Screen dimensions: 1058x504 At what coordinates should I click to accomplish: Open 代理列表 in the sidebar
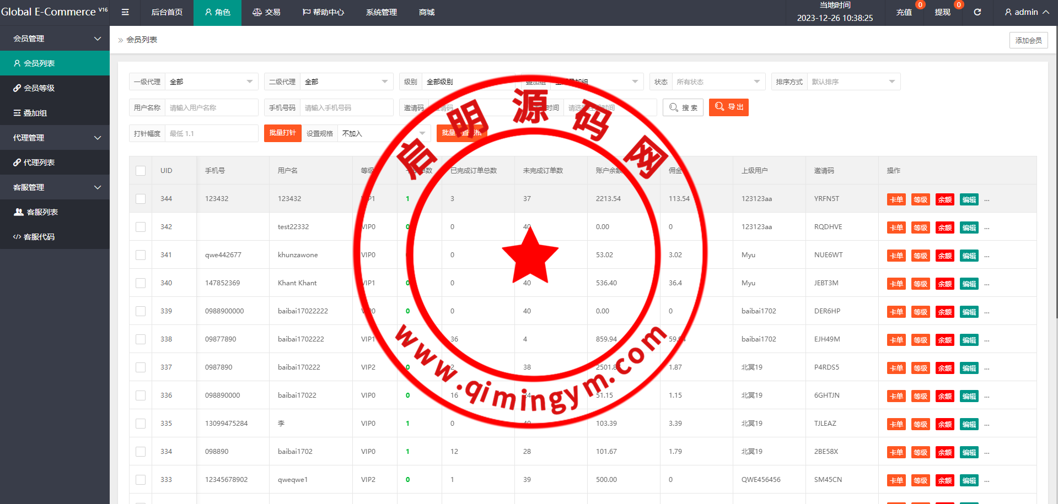pyautogui.click(x=39, y=162)
